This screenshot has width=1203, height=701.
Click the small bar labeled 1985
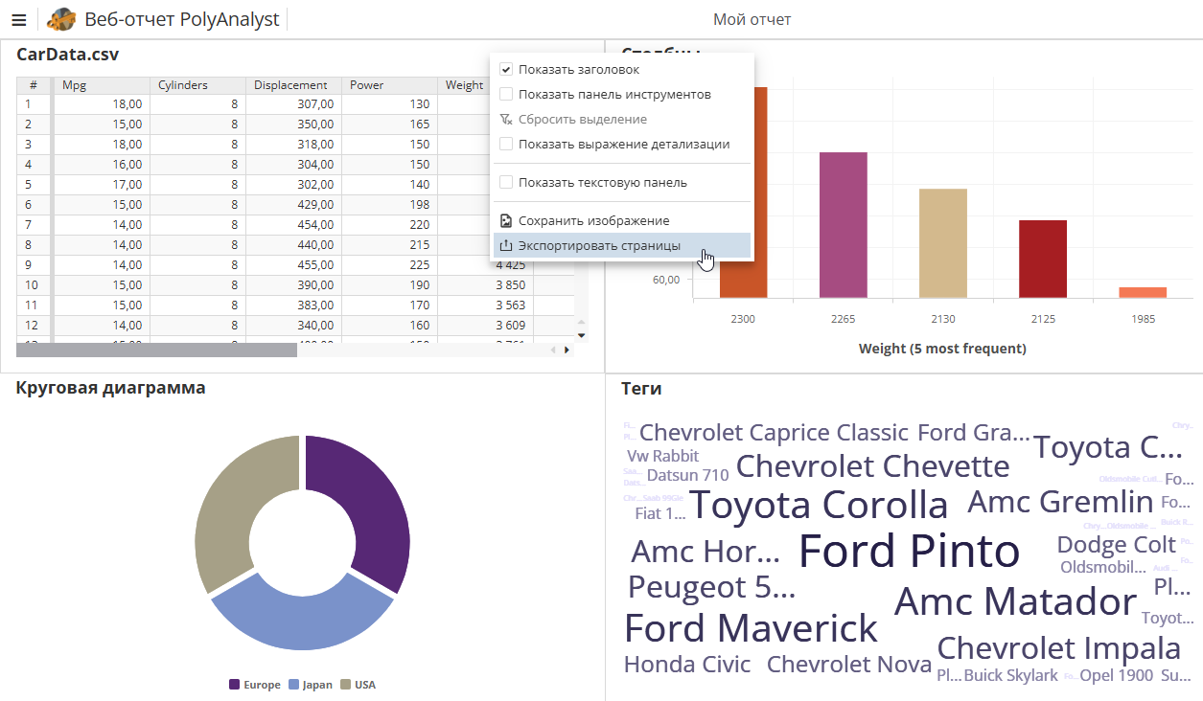click(x=1143, y=293)
